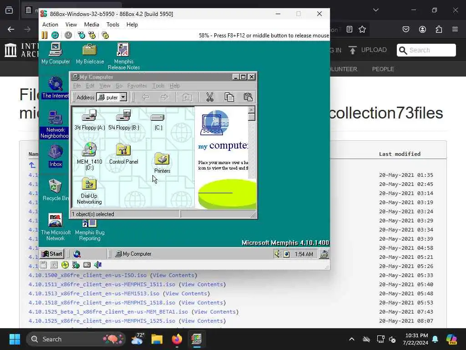Select the (C:) hard drive icon

pyautogui.click(x=158, y=122)
